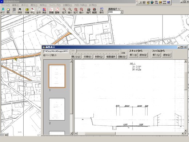Screen dimensions: 189x142
Task: Open the 表示(V) menu
Action: pos(25,5)
